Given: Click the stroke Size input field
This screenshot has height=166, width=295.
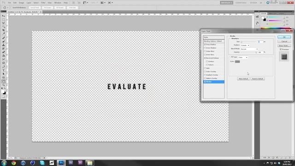Looking at the screenshot, I should (260, 41).
